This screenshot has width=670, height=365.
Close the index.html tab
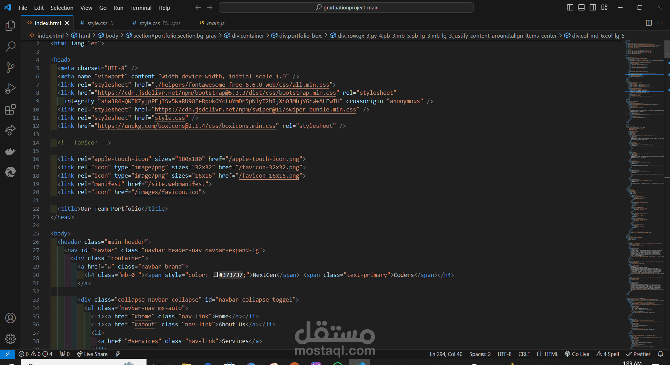click(x=67, y=23)
